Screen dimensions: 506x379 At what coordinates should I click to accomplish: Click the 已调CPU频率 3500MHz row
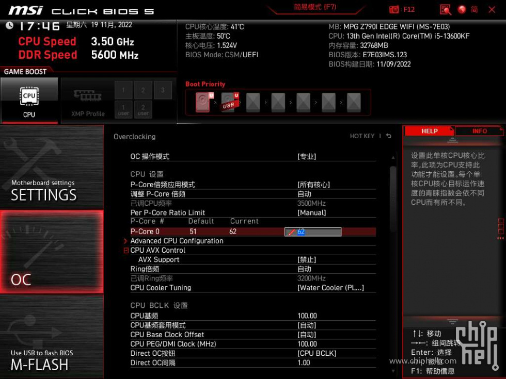coord(253,203)
